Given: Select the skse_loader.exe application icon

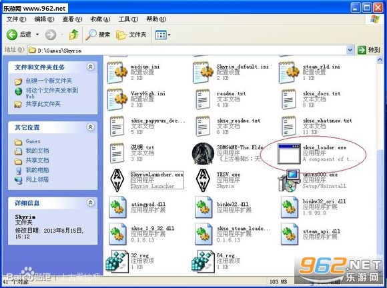Looking at the screenshot, I should click(289, 154).
